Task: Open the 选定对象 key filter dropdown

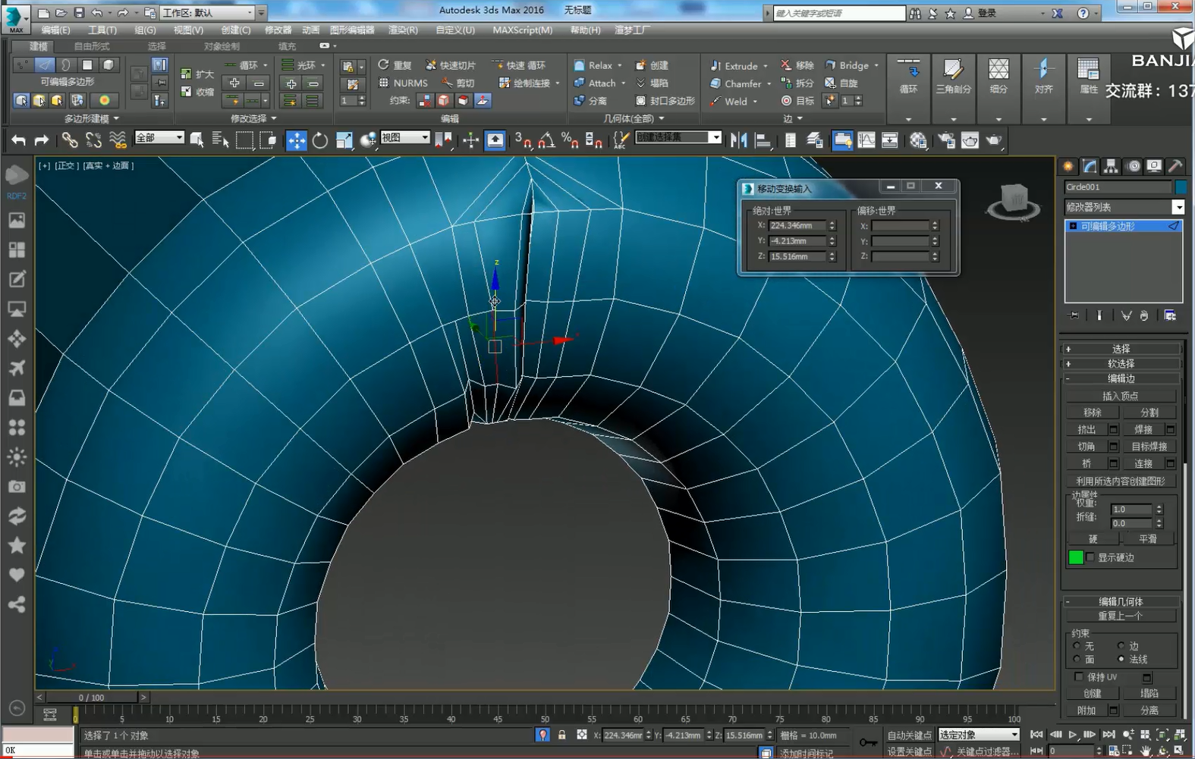Action: 979,735
